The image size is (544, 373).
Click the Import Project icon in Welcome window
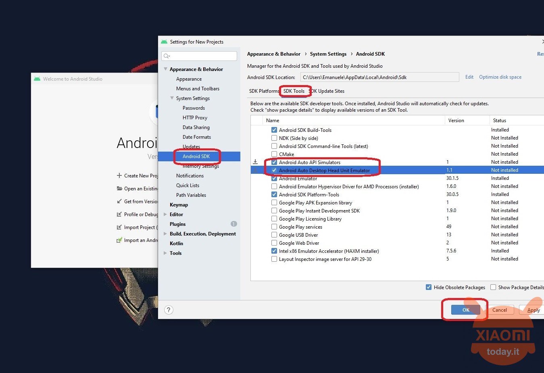coord(119,227)
